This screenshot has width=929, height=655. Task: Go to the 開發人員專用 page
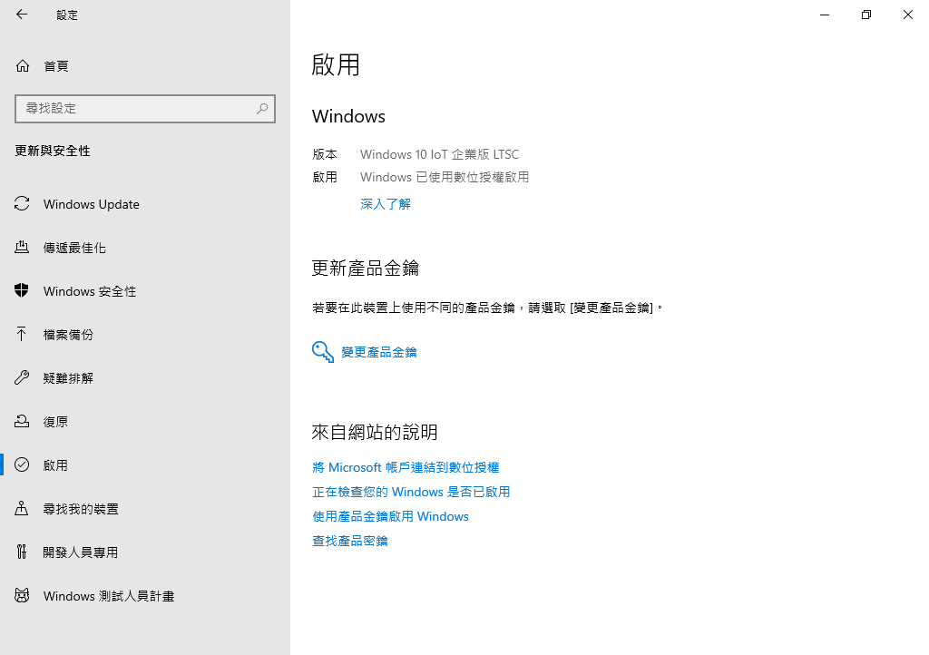[145, 552]
